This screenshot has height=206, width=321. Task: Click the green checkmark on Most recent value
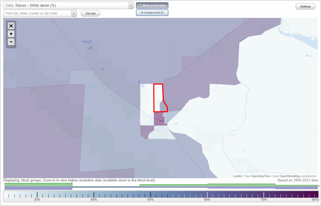point(139,5)
